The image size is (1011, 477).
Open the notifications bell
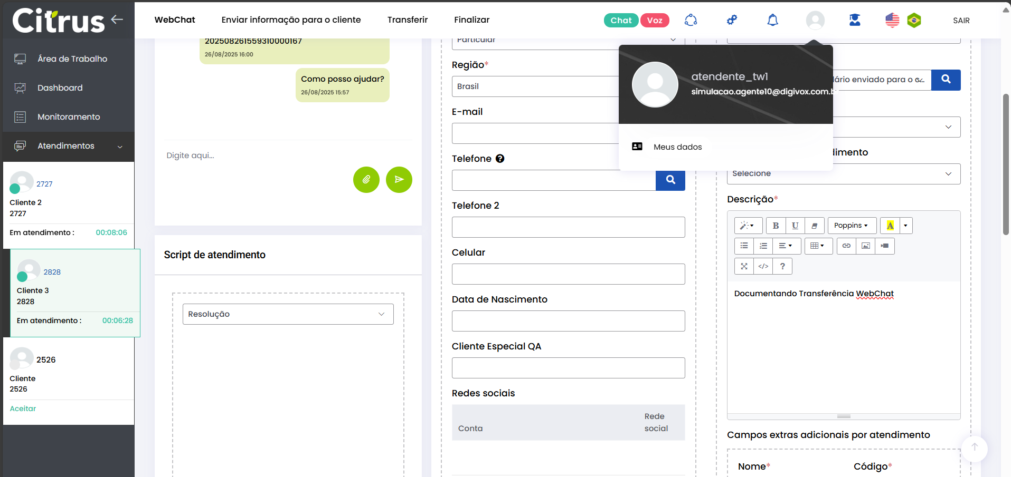772,20
